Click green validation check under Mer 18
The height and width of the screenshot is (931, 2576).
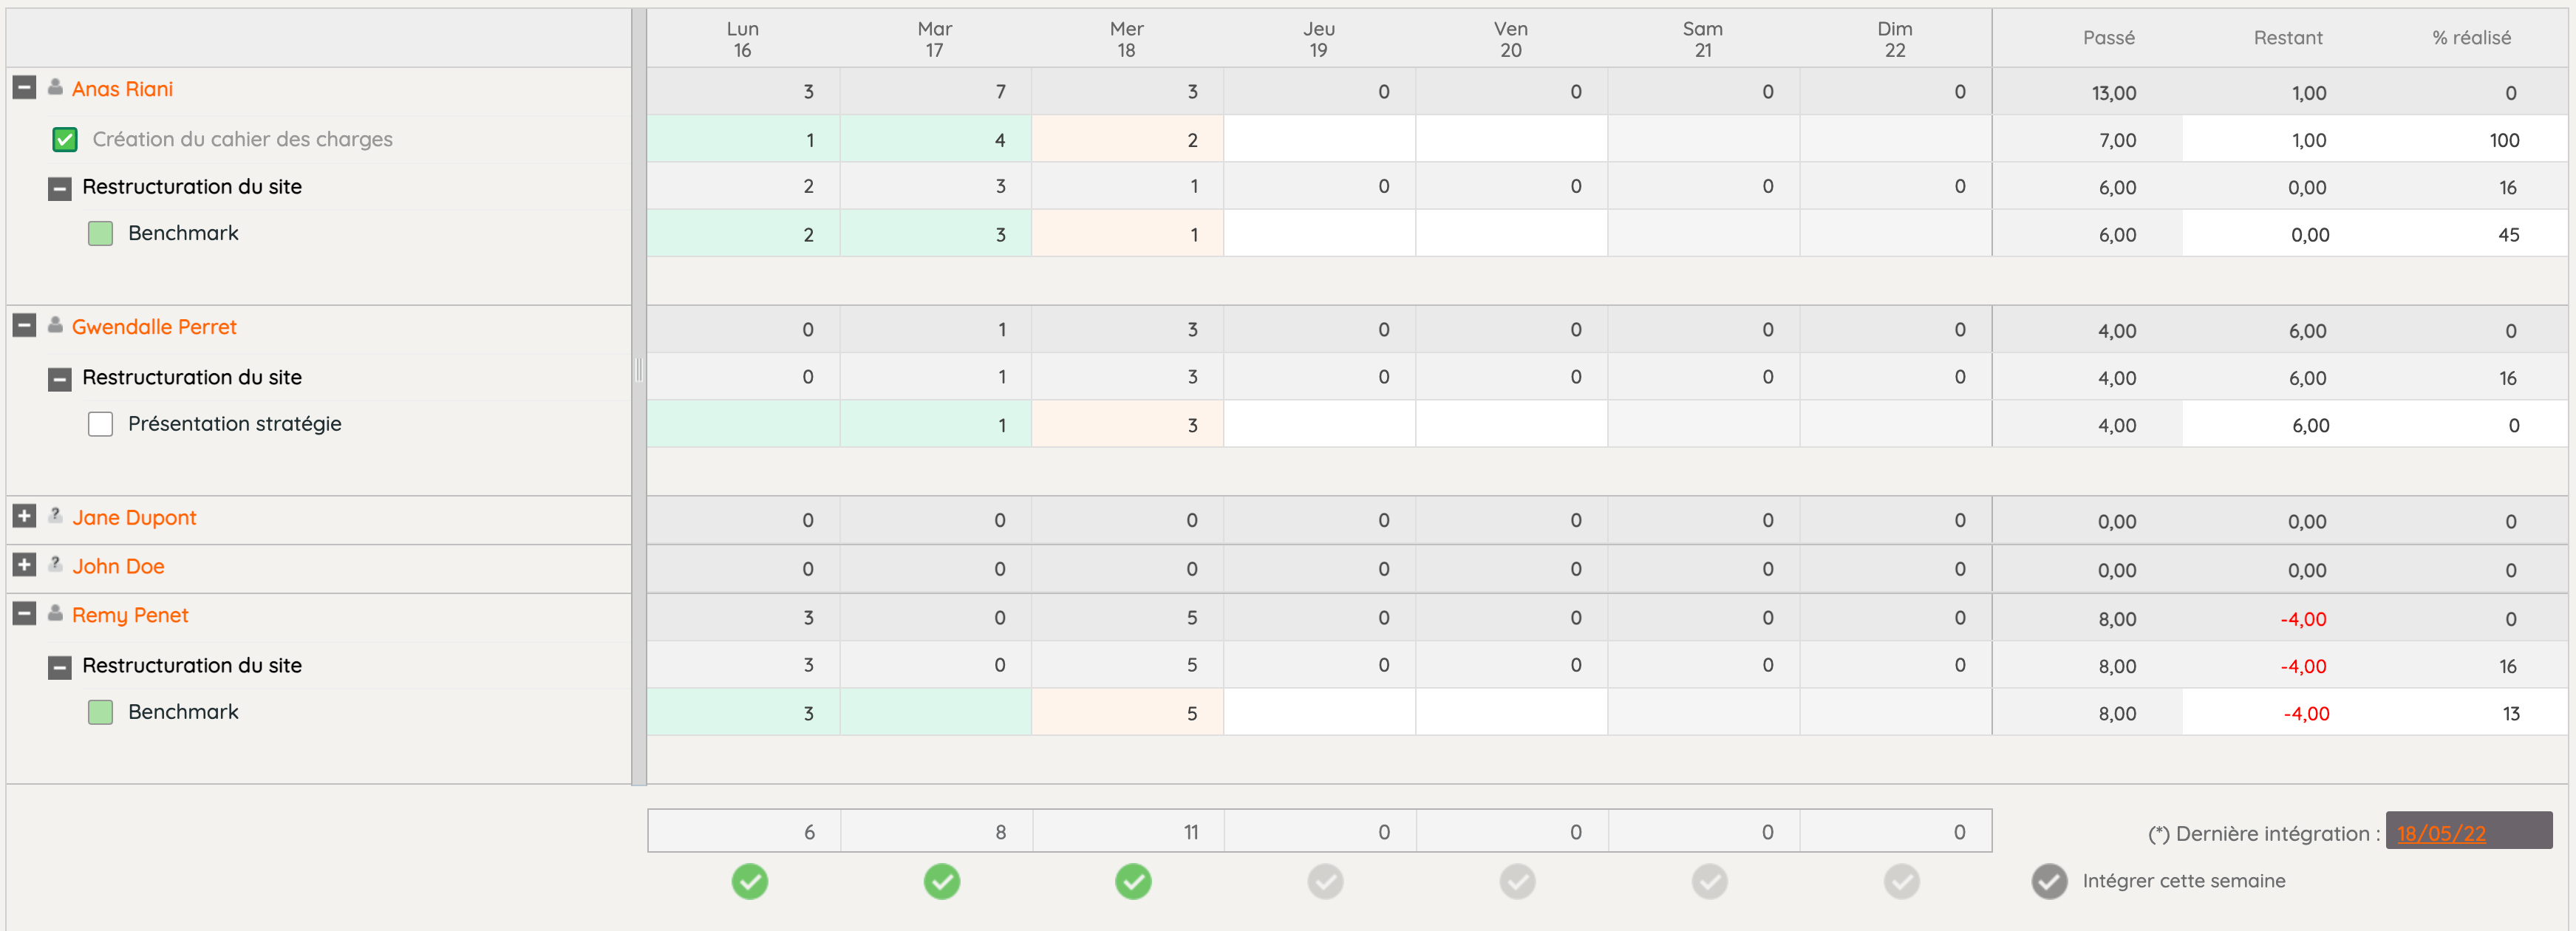[x=1133, y=881]
